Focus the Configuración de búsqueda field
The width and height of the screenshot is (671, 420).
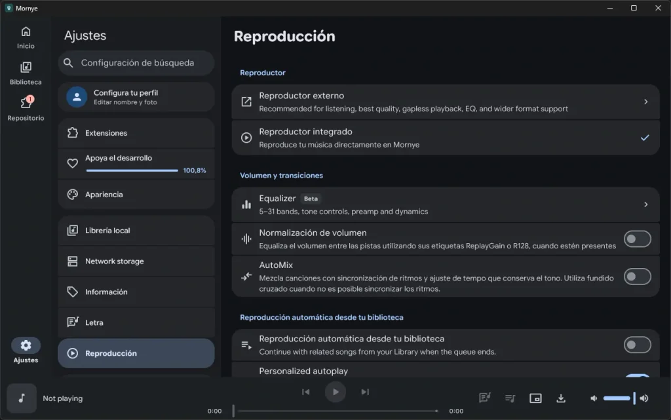coord(136,63)
